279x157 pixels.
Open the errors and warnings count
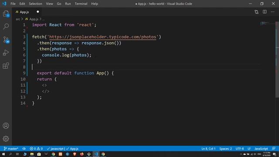(36, 149)
